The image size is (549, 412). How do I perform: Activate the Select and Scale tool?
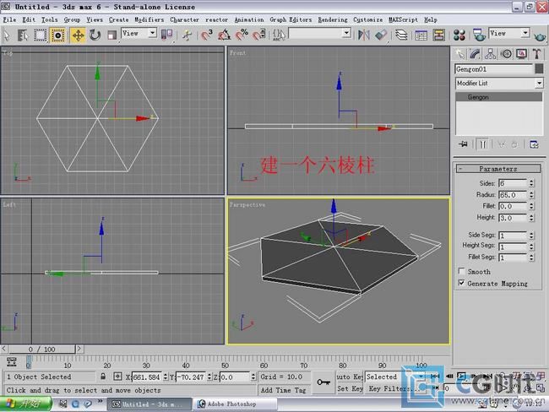[111, 35]
